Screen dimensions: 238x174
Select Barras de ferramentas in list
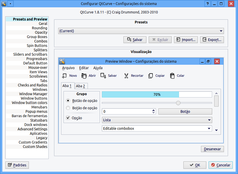point(27,116)
